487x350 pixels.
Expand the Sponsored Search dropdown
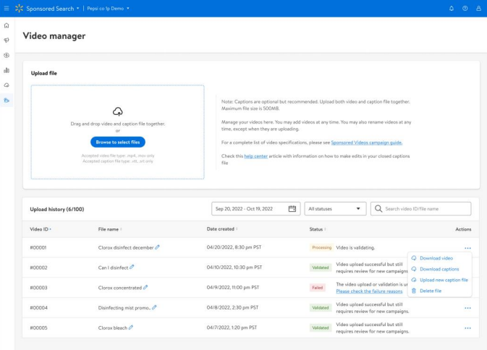click(77, 8)
